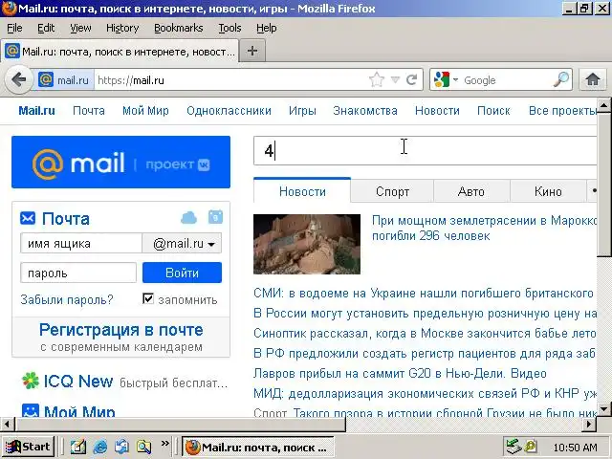Viewport: 612px width, 459px height.
Task: Click the Mail.ru Firefox taskbar button
Action: [258, 447]
